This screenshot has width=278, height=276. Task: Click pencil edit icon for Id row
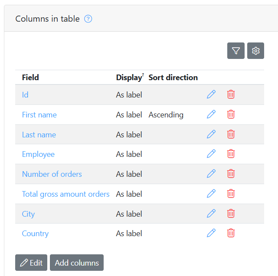pyautogui.click(x=211, y=94)
